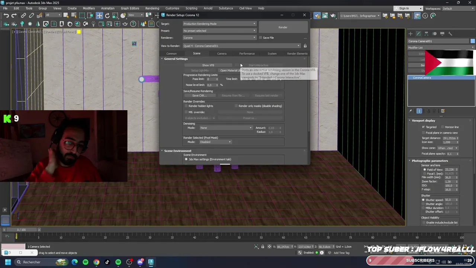This screenshot has width=476, height=268.
Task: Switch to the Render Elements tab
Action: click(297, 54)
